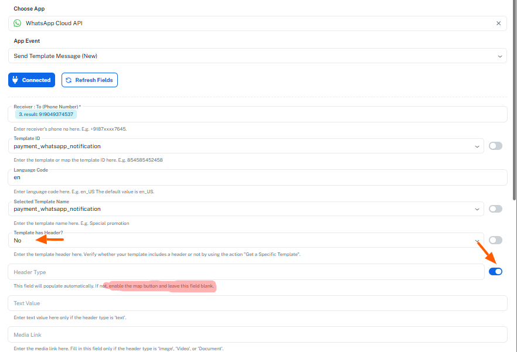Toggle map switch for Template has Header
The height and width of the screenshot is (352, 517).
(x=495, y=240)
